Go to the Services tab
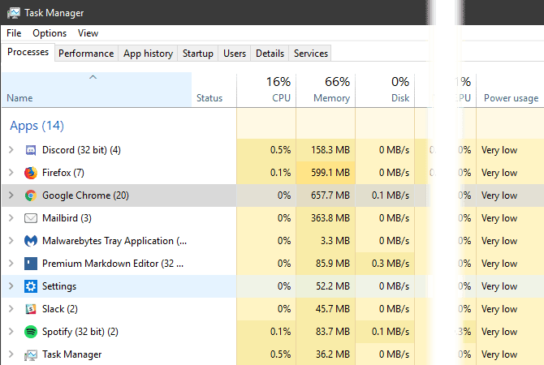The height and width of the screenshot is (365, 544). [x=311, y=54]
